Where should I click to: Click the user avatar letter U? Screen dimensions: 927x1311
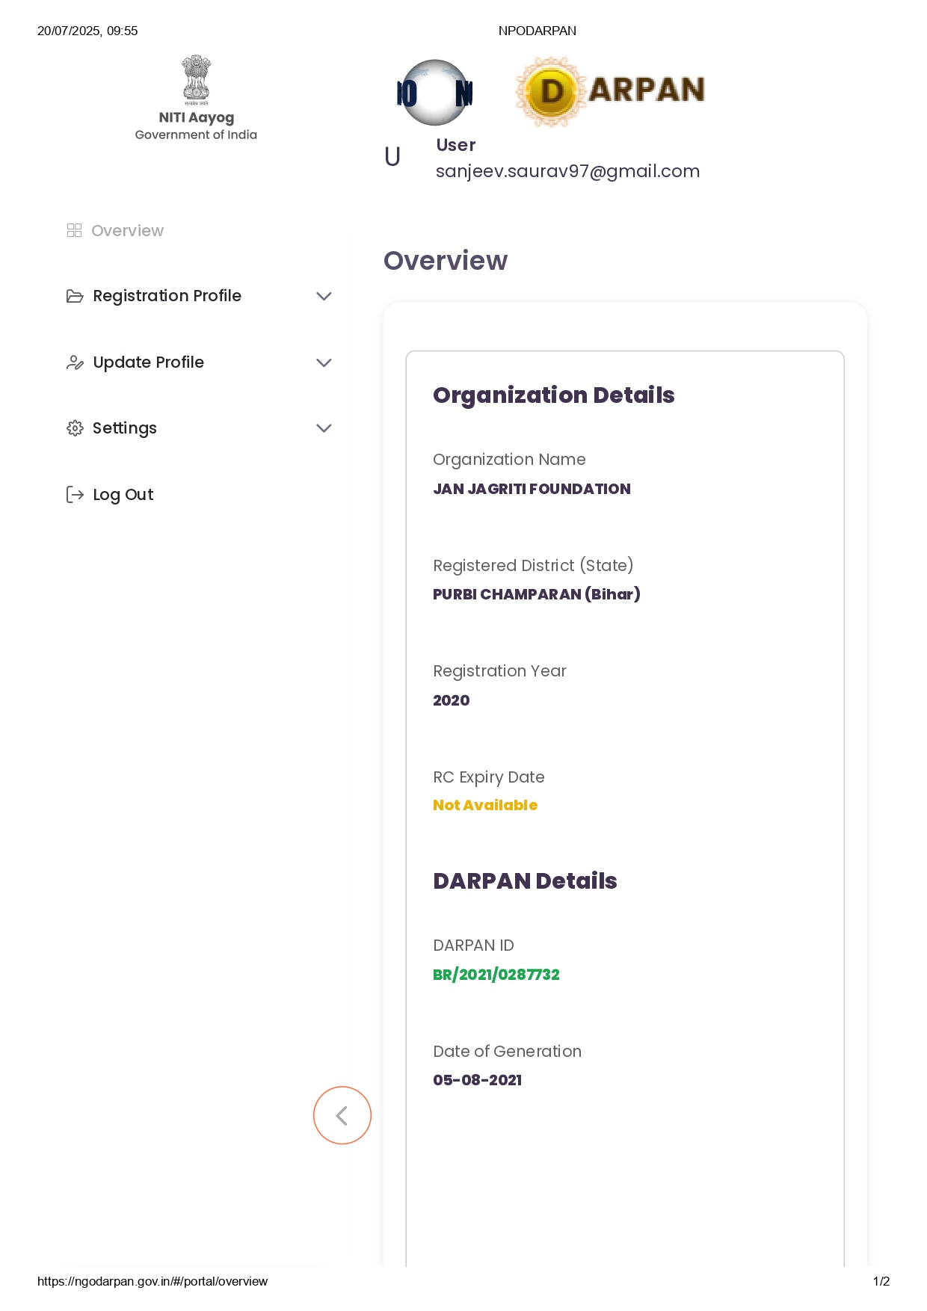click(392, 157)
